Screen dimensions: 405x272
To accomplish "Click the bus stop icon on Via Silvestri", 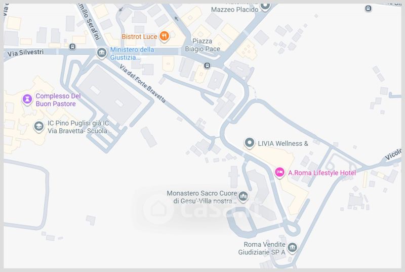I will 72,46.
